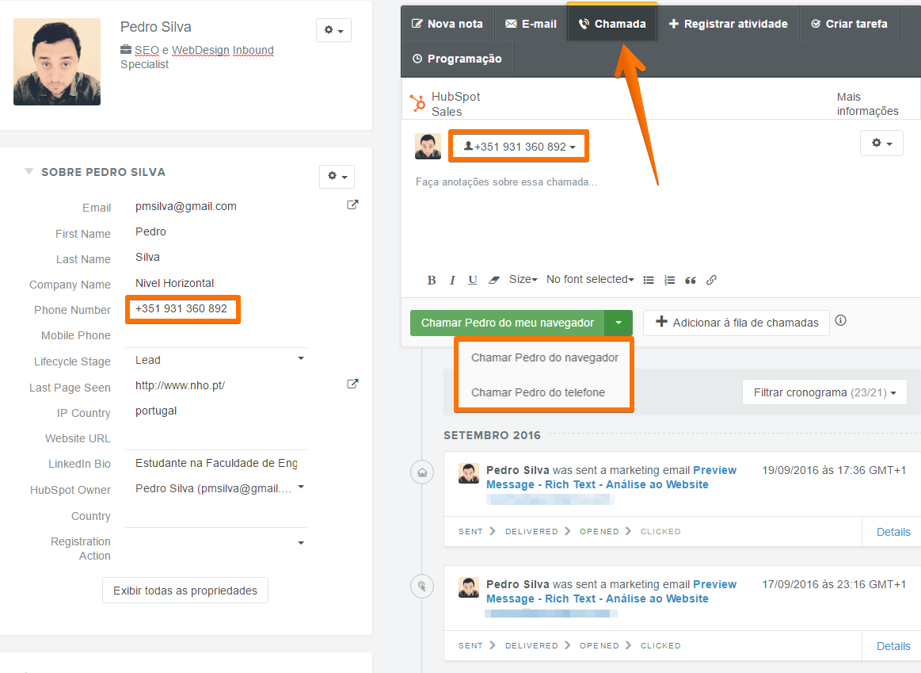
Task: Open external link icon next to Email
Action: [352, 205]
